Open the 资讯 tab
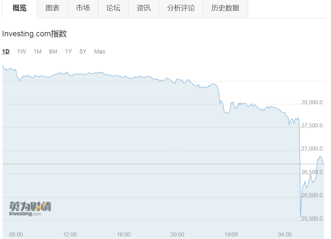Screen dimensions: 331x239 point(144,8)
